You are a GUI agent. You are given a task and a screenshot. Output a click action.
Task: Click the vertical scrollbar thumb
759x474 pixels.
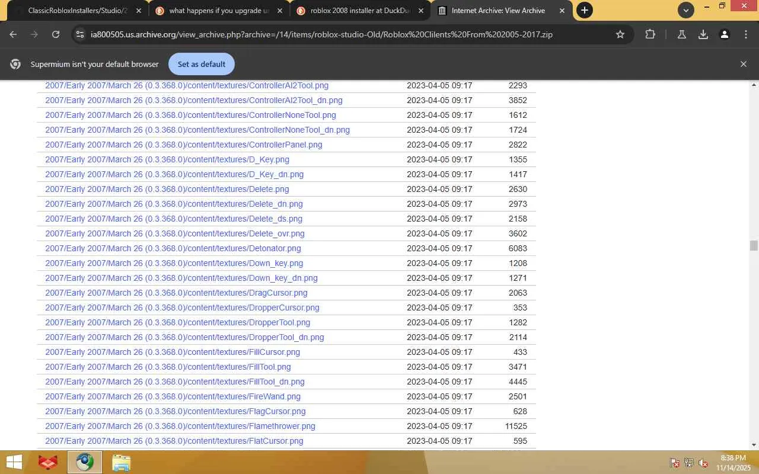coord(754,246)
